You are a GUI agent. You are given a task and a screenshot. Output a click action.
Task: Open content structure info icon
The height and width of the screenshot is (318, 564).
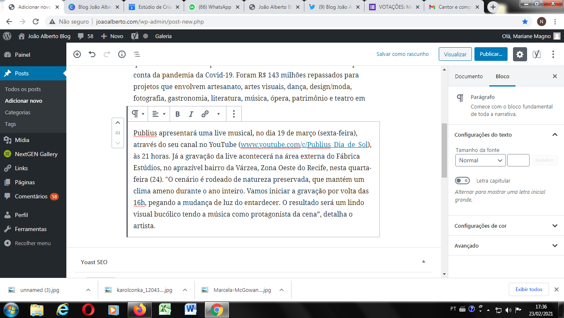[x=122, y=54]
